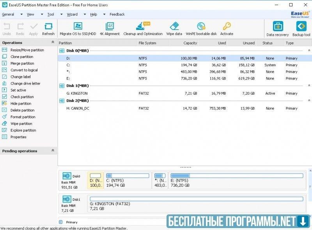The image size is (312, 230).
Task: Click the Undo toolbar icon
Action: point(7,29)
